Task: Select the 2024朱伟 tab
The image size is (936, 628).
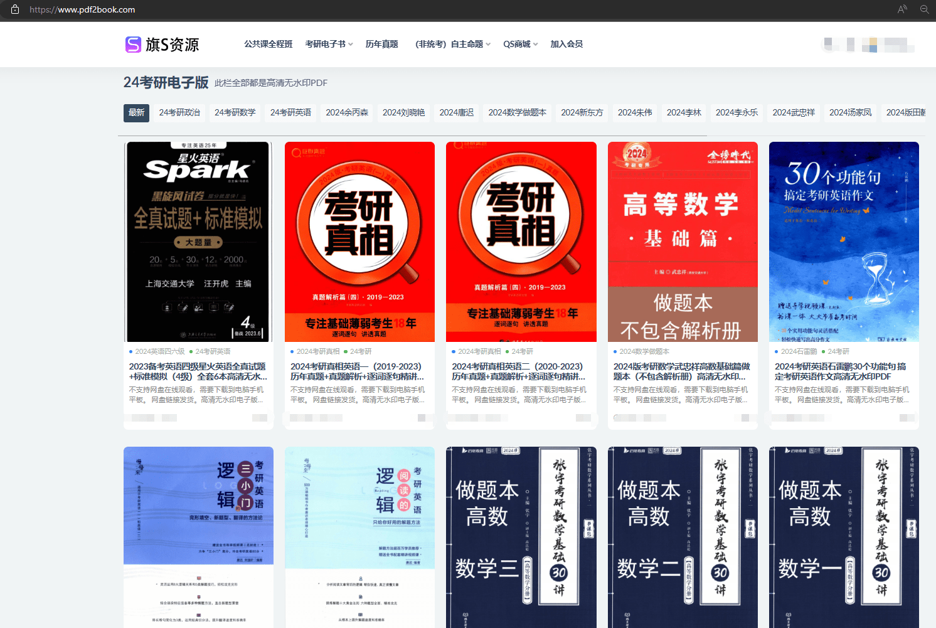Action: 635,113
